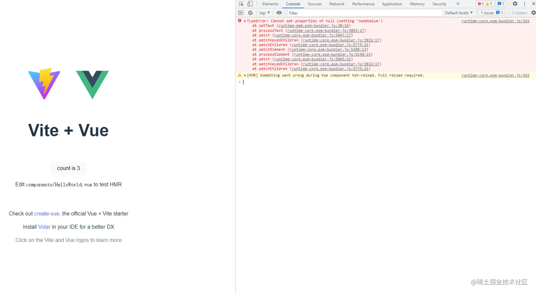Switch to the Elements tab
Image resolution: width=536 pixels, height=294 pixels.
click(270, 4)
